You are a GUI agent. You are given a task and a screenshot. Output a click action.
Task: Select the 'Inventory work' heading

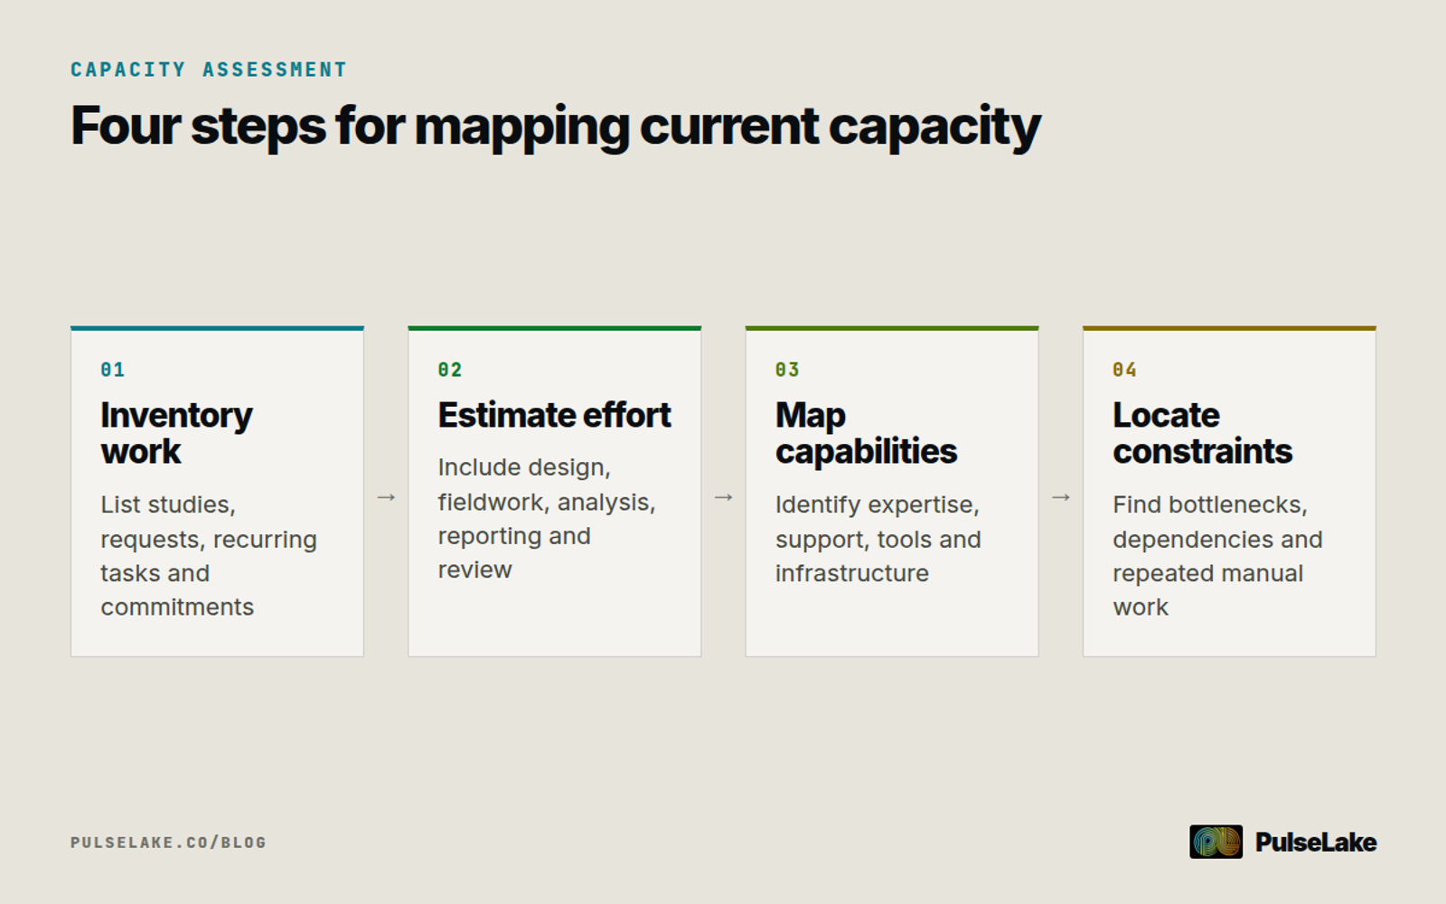(x=177, y=433)
